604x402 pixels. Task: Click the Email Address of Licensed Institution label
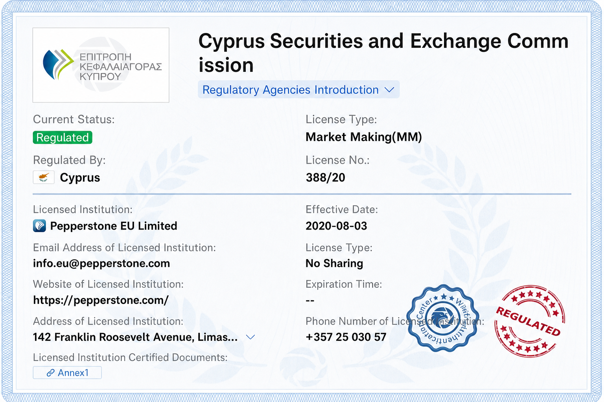pyautogui.click(x=124, y=248)
